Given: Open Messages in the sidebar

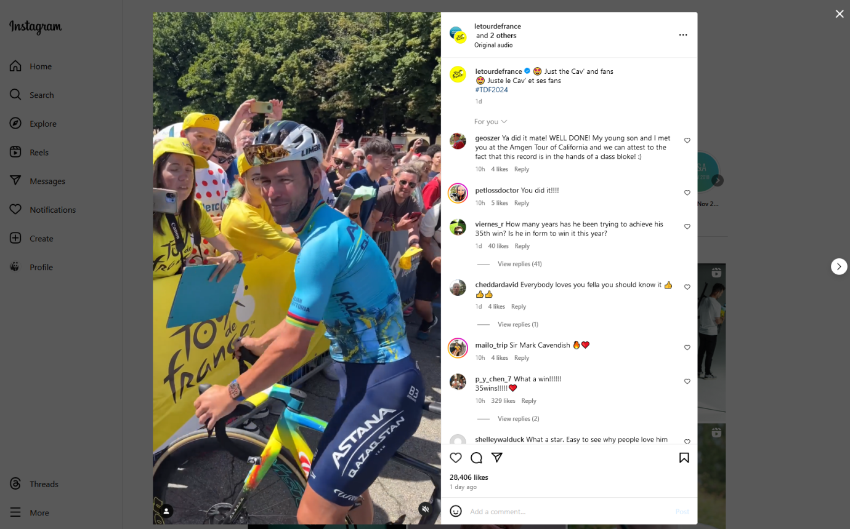Looking at the screenshot, I should pyautogui.click(x=47, y=181).
